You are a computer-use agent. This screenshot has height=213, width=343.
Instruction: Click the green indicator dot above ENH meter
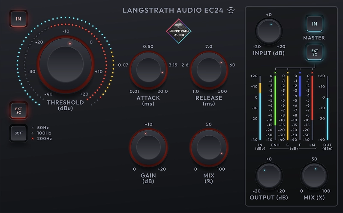coord(275,73)
